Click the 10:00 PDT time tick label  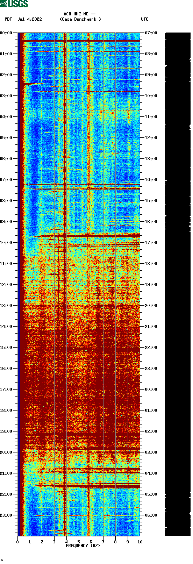click(6, 243)
